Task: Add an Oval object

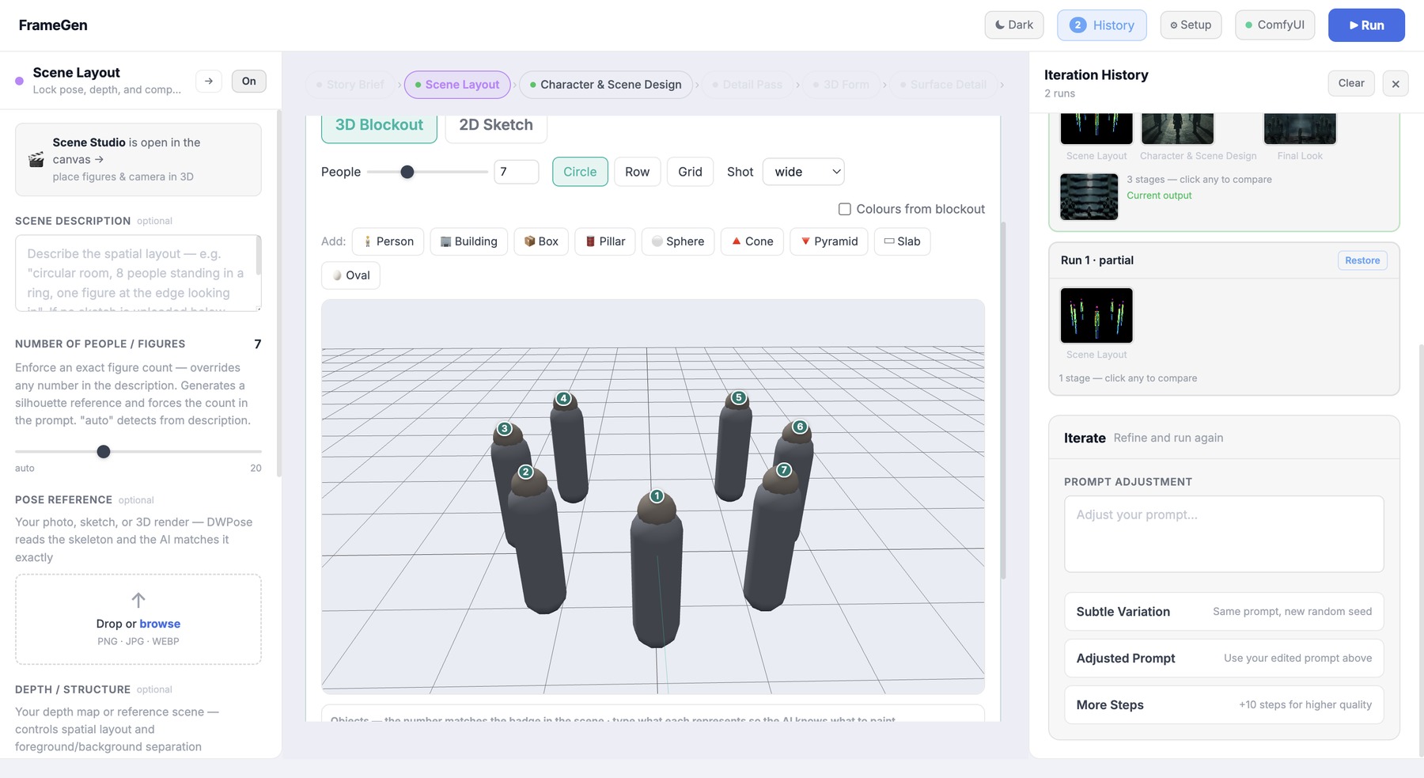Action: [x=350, y=275]
